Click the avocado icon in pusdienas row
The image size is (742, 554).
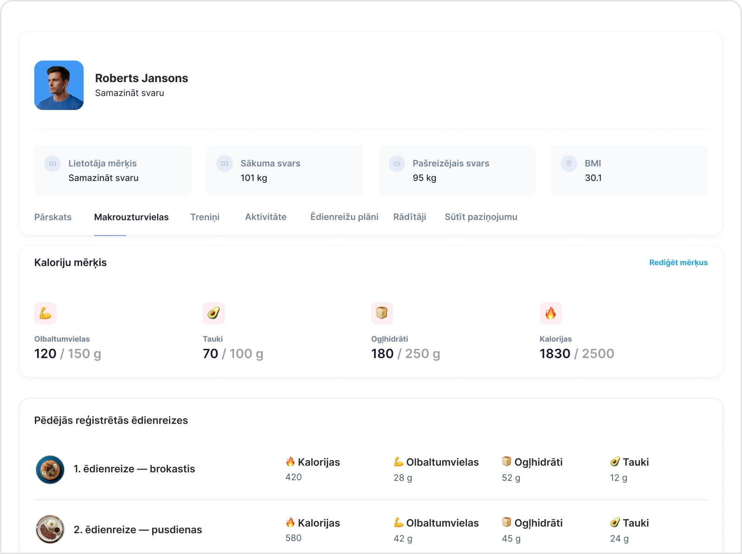(x=615, y=522)
